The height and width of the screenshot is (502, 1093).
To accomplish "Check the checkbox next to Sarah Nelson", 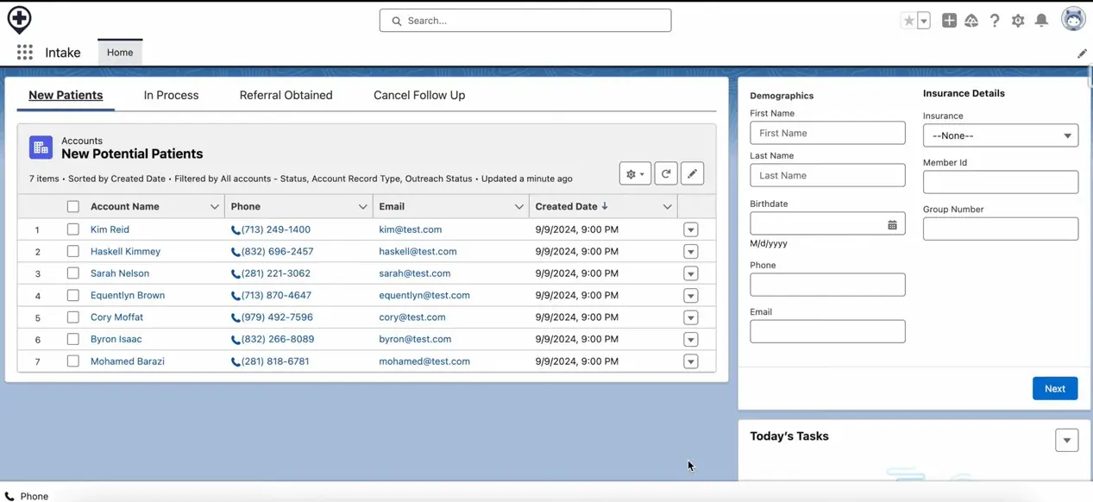I will (x=73, y=273).
